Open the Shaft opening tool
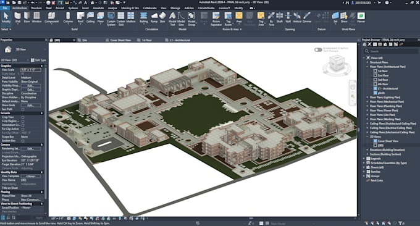Image resolution: width=420 pixels, height=226 pixels. click(x=279, y=17)
